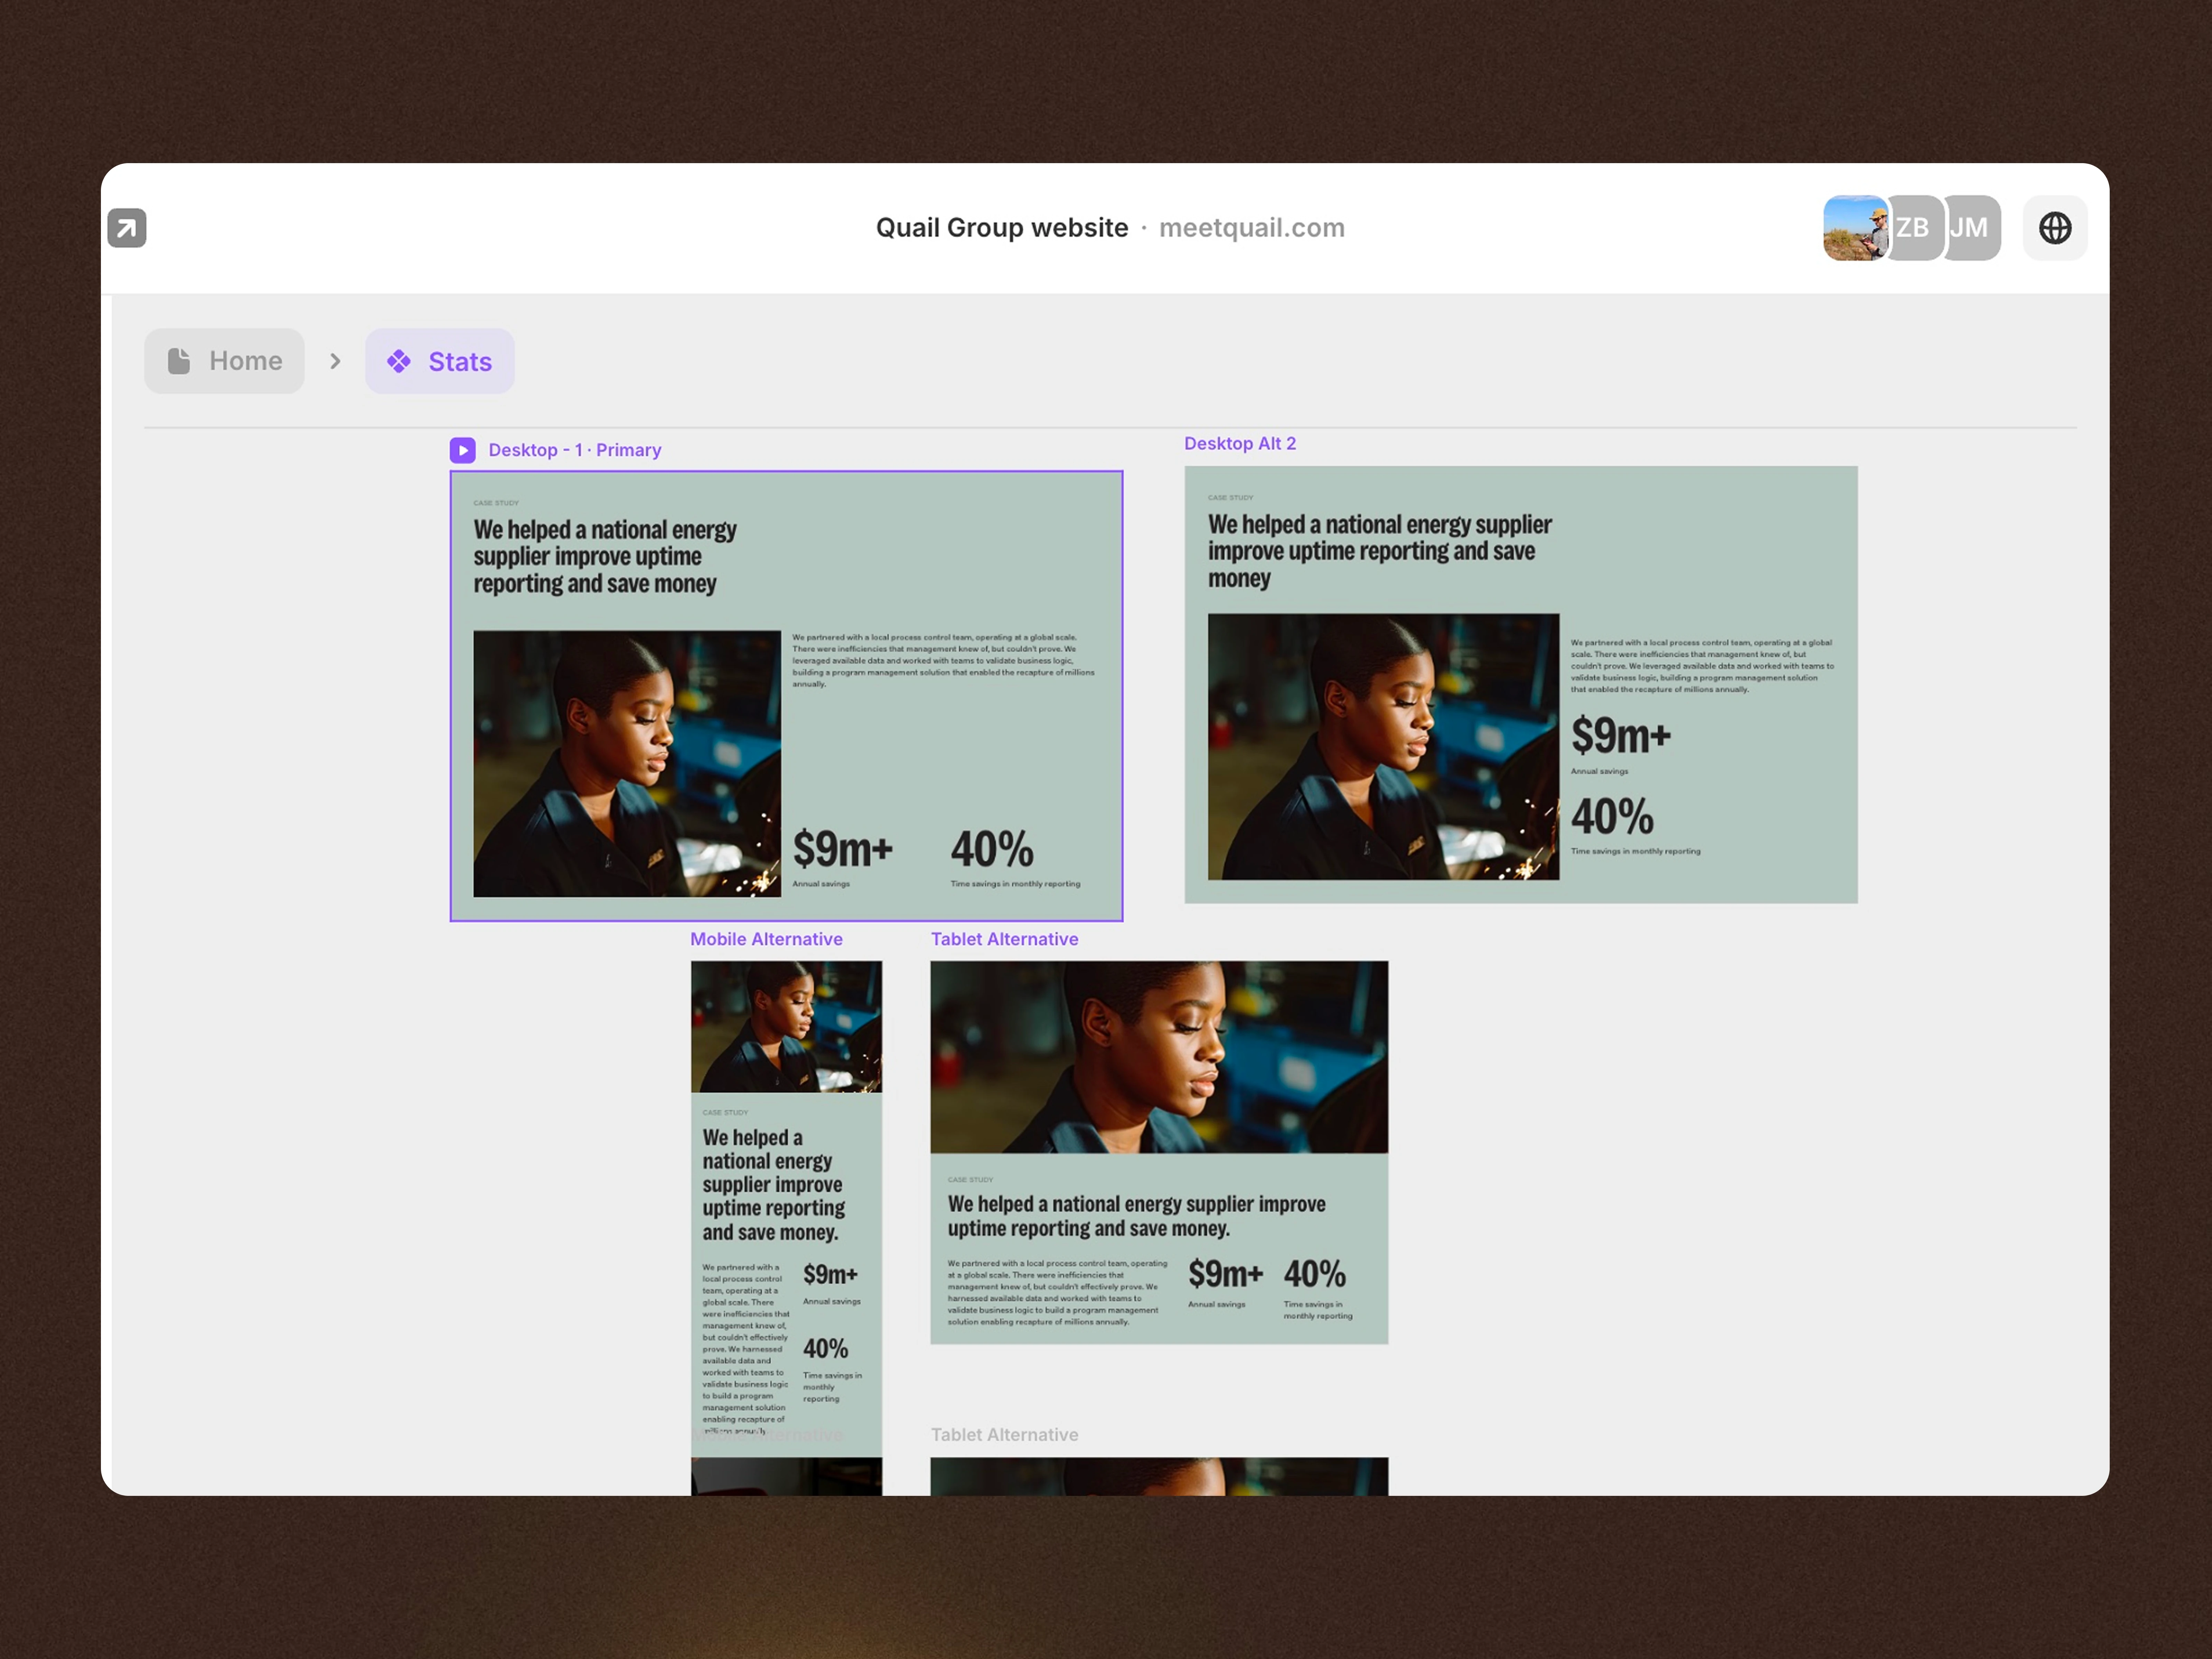The width and height of the screenshot is (2212, 1659).
Task: Select the page icon inside the Home breadcrumb
Action: click(x=180, y=360)
